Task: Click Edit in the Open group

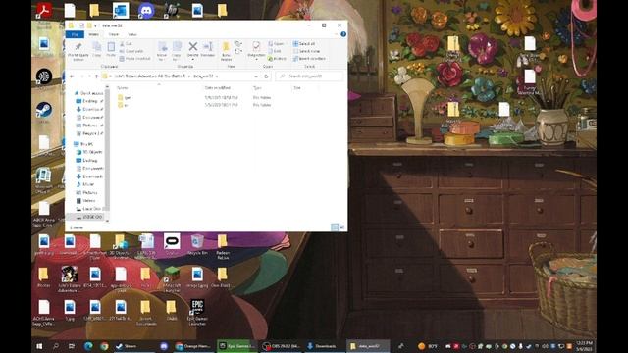Action: (x=274, y=51)
